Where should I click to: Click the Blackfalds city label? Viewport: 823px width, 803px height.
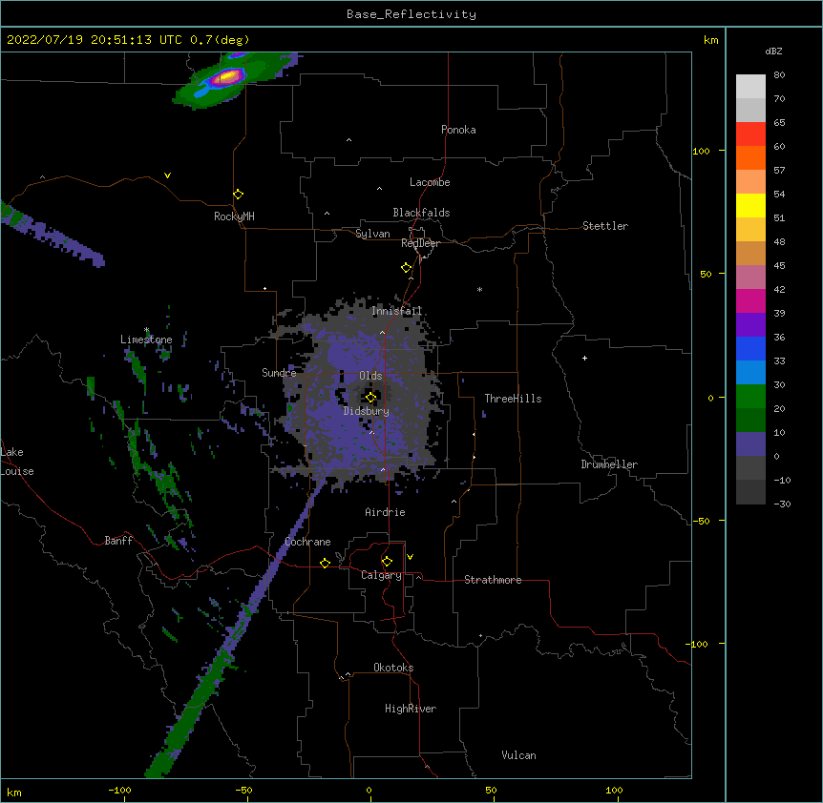tap(421, 213)
